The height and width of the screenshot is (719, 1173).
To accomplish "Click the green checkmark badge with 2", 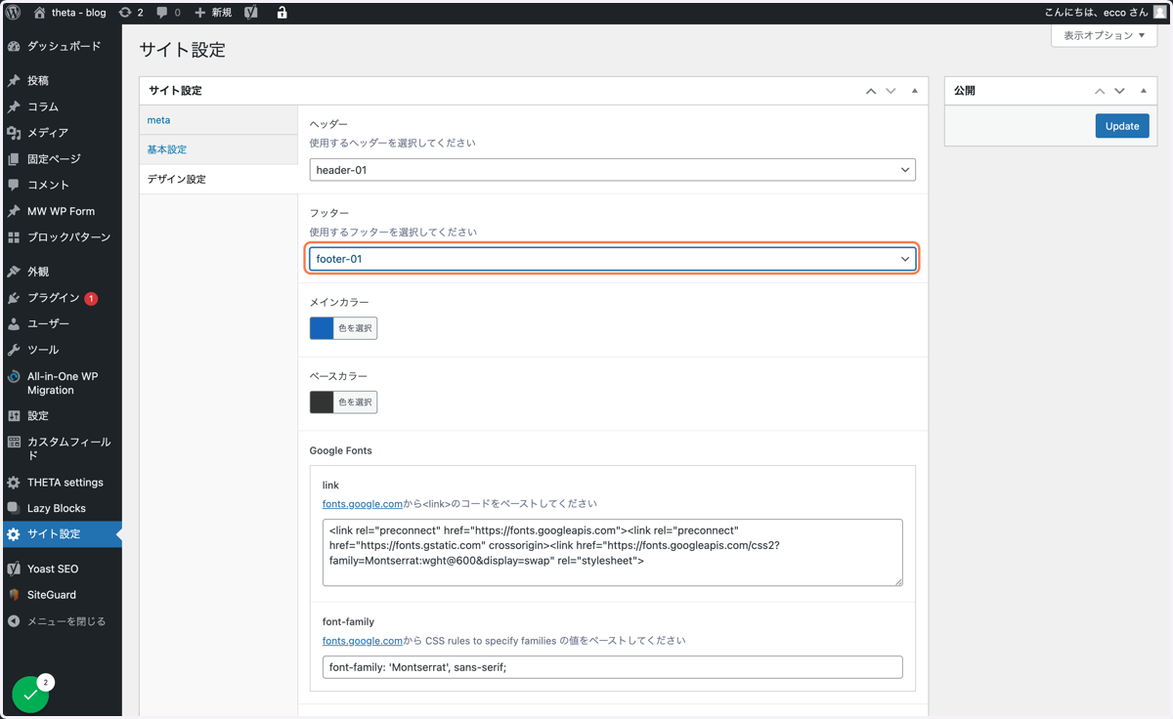I will (x=31, y=694).
